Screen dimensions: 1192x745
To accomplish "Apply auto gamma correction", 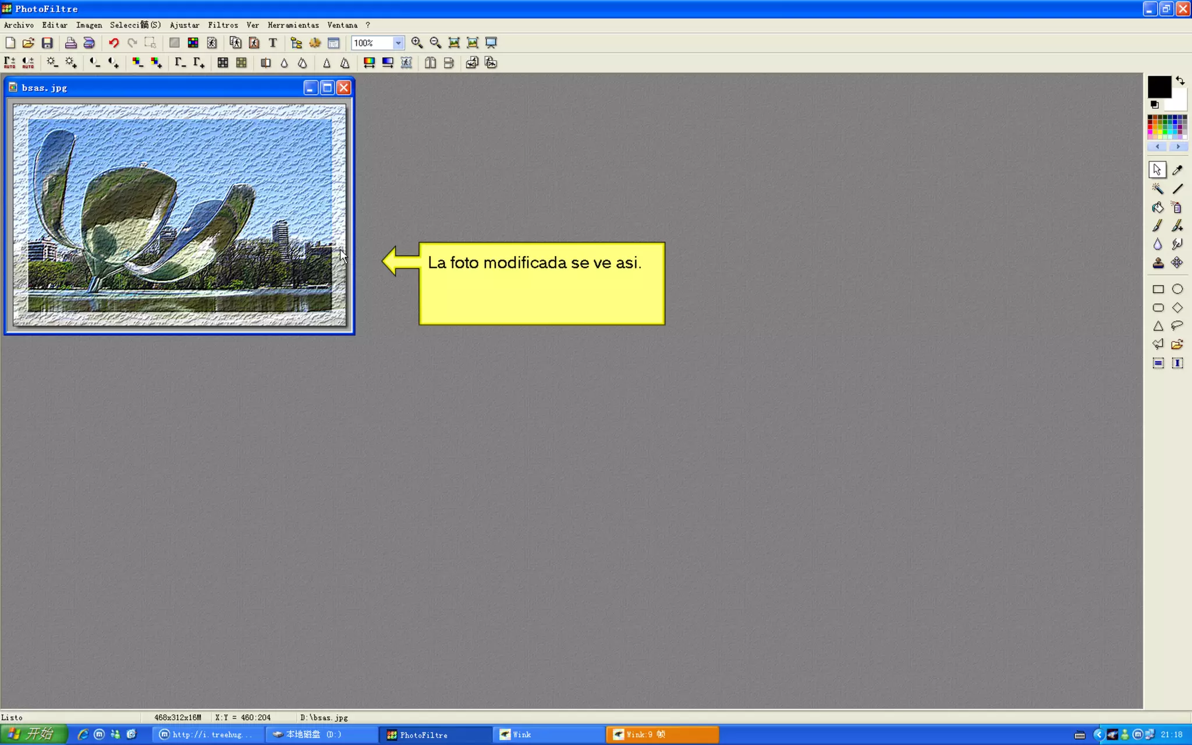I will tap(10, 63).
